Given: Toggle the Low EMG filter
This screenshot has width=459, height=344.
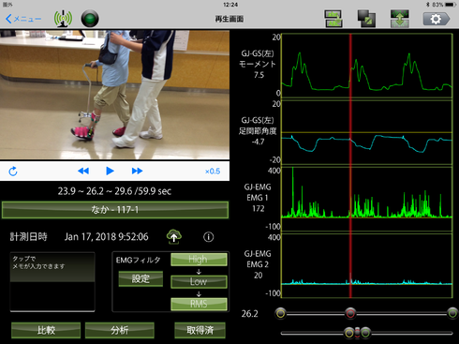Looking at the screenshot, I should [199, 281].
